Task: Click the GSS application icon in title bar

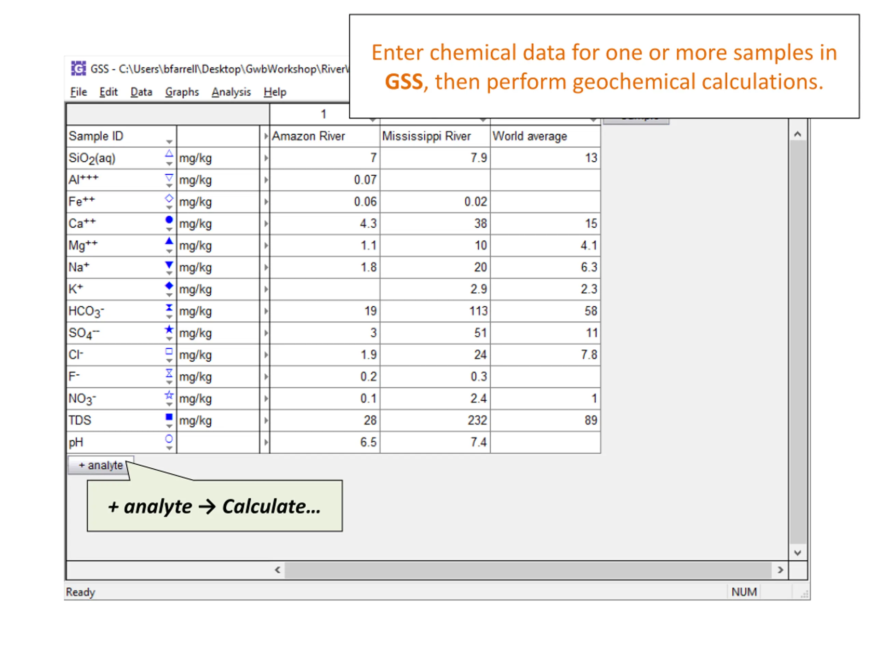Action: (78, 69)
